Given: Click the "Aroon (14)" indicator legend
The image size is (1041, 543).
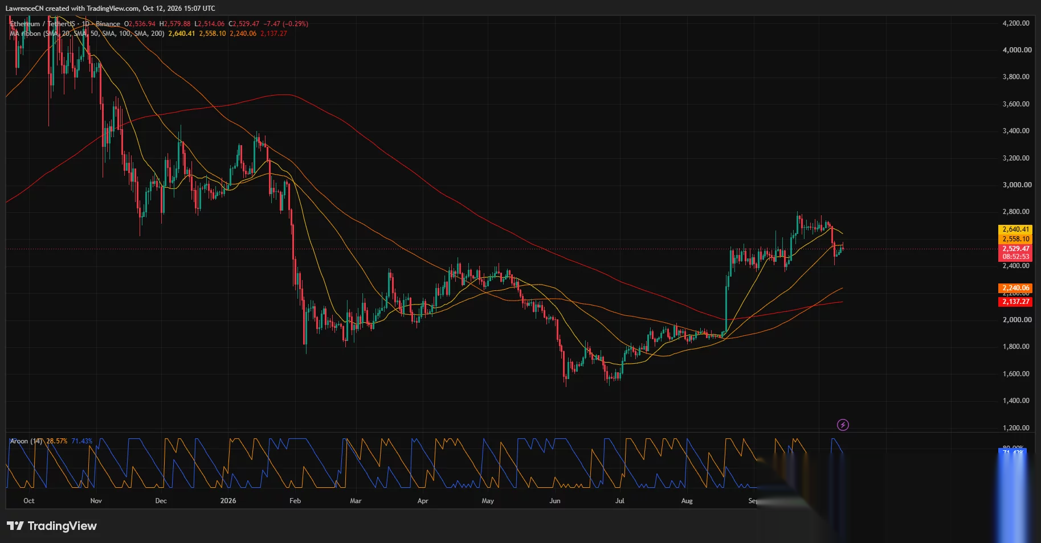Looking at the screenshot, I should point(26,441).
